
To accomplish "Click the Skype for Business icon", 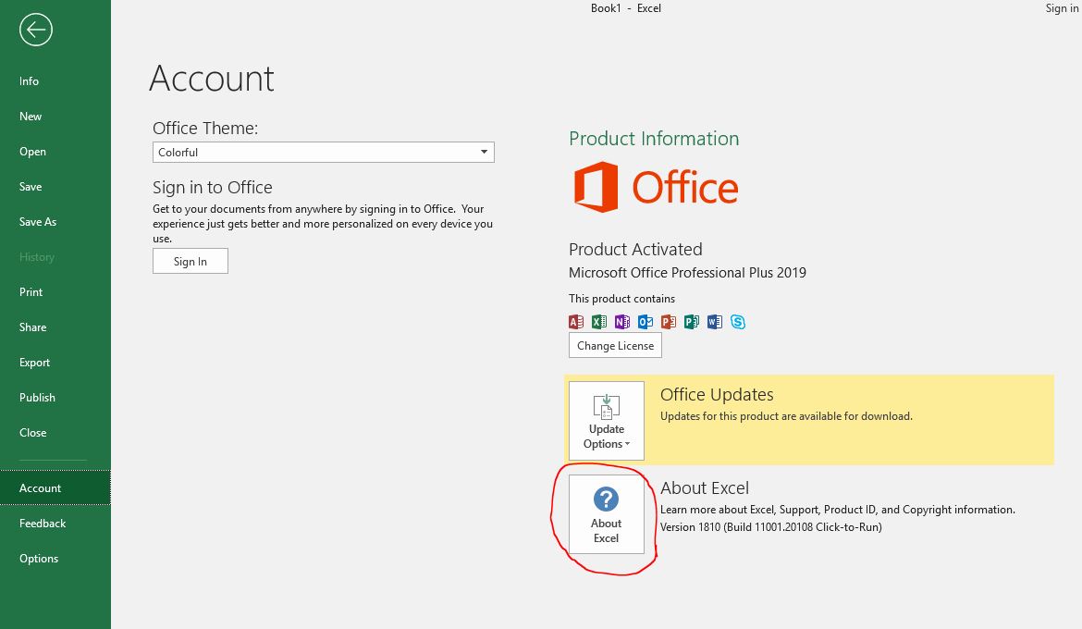I will (738, 322).
